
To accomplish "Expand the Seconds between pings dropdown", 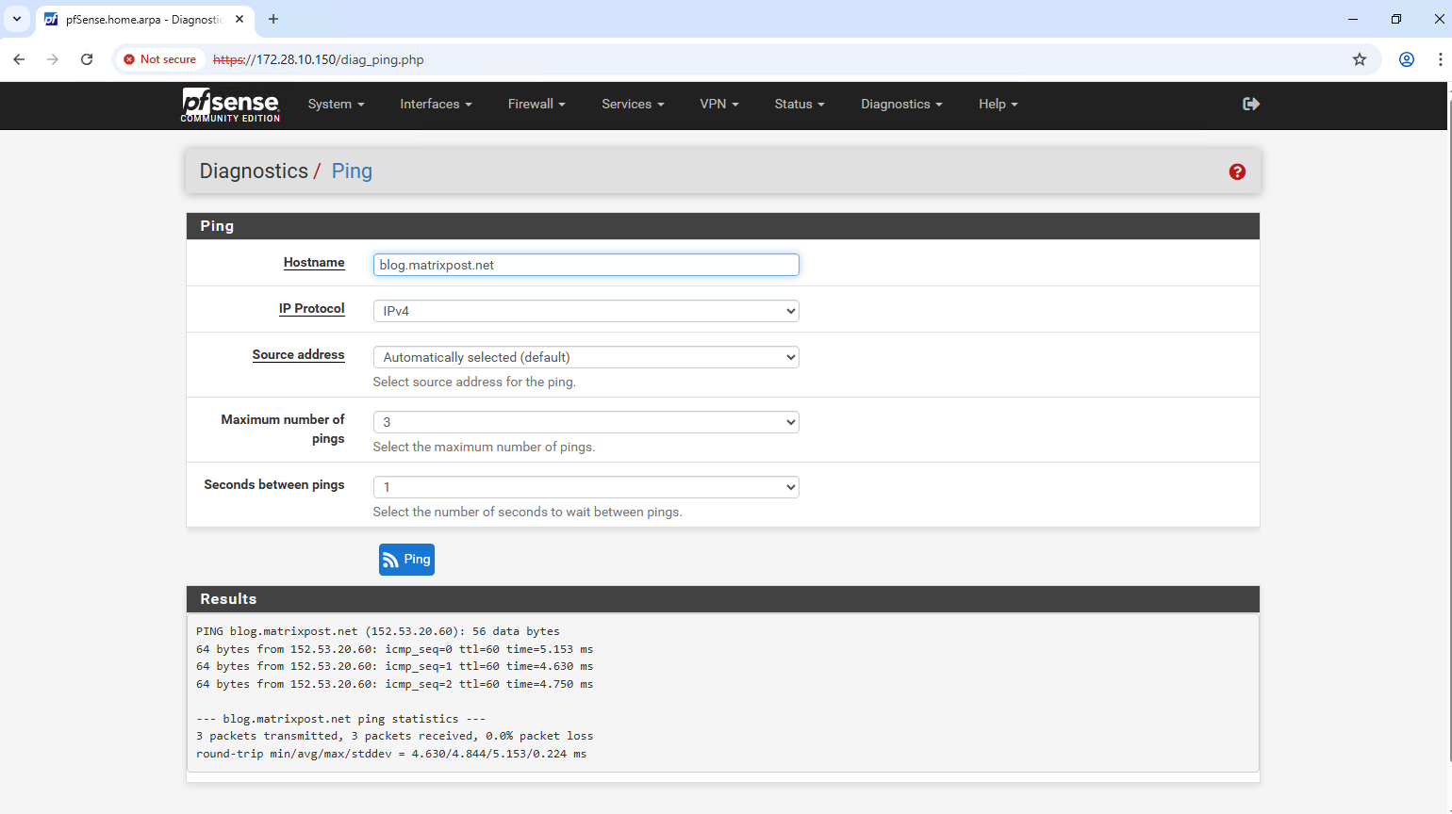I will pyautogui.click(x=586, y=487).
